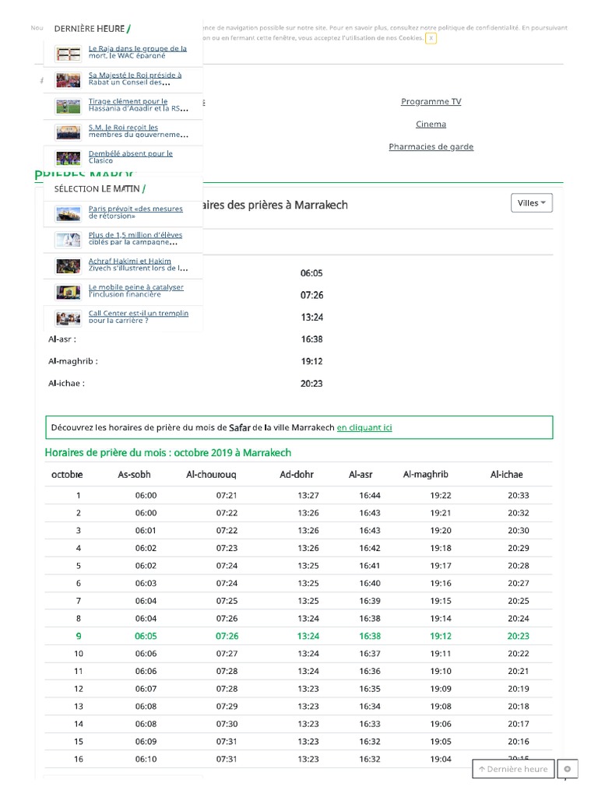Viewport: 598px width, 797px height.
Task: Click the Al-maghrib column header
Action: point(425,475)
